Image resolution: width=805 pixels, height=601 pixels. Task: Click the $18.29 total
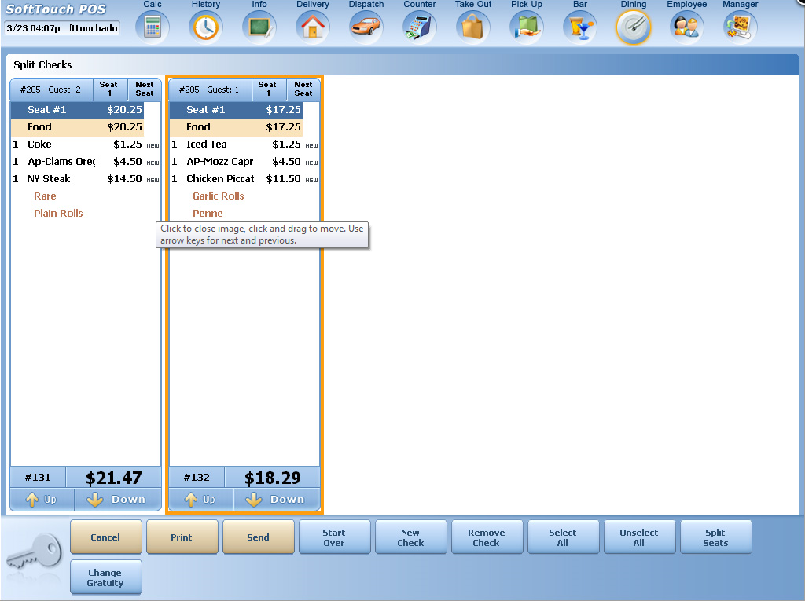(272, 478)
